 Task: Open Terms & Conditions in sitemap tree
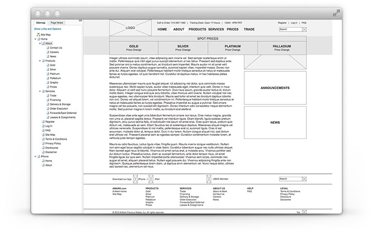pos(56,139)
